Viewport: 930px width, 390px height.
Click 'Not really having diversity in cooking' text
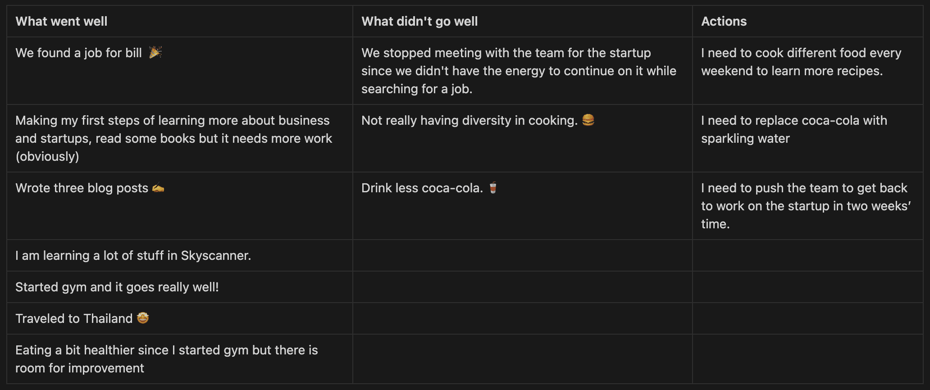[x=470, y=120]
